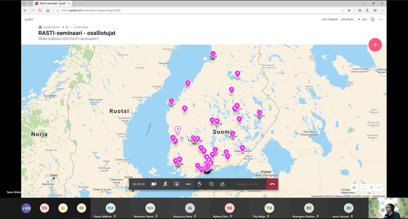The height and width of the screenshot is (219, 408).
Task: Raise your hand in the meeting
Action: pos(200,184)
